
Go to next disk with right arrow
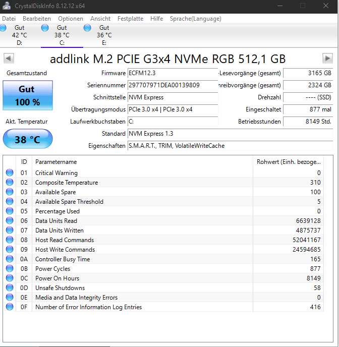click(x=327, y=59)
